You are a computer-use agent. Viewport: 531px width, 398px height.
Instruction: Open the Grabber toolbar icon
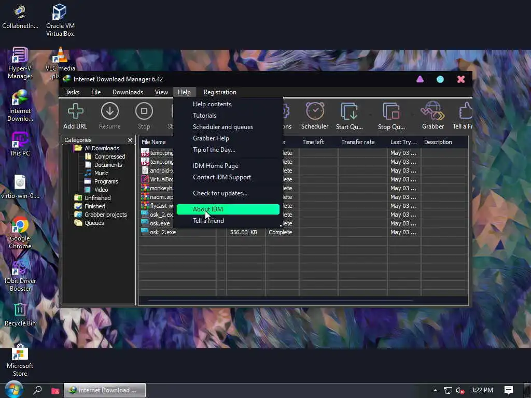[x=432, y=116]
